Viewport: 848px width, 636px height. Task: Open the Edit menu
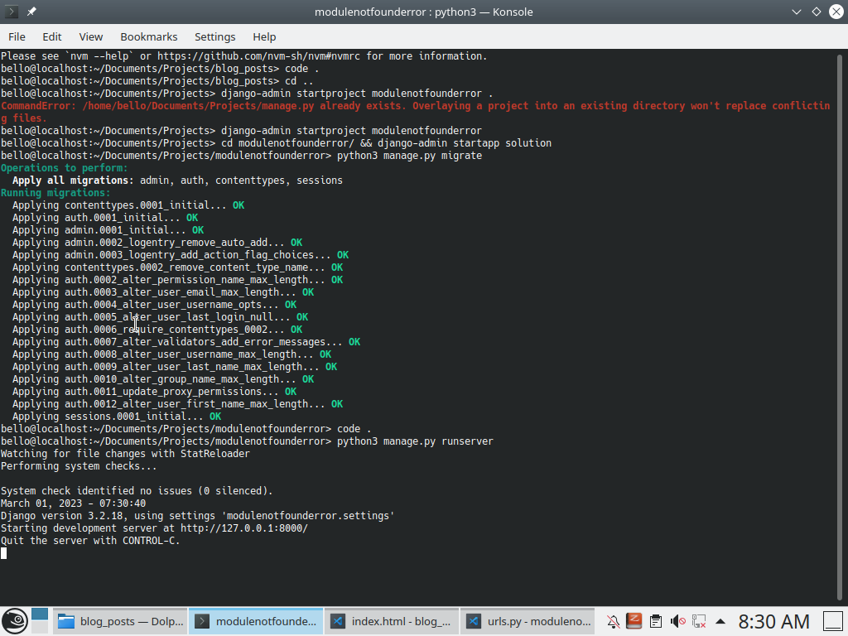[x=52, y=36]
